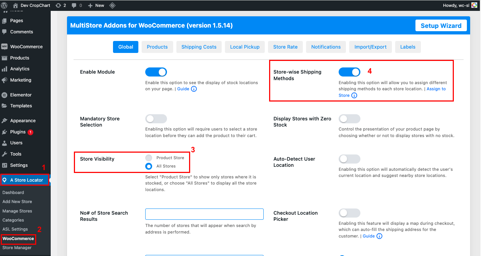Open Store Manager submenu item
The height and width of the screenshot is (256, 481).
[x=17, y=248]
